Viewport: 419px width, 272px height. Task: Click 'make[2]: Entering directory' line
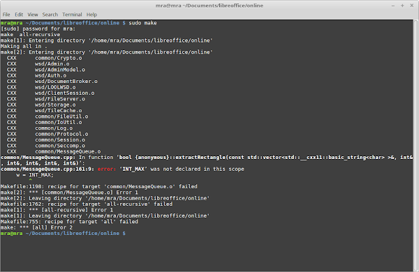(x=107, y=52)
